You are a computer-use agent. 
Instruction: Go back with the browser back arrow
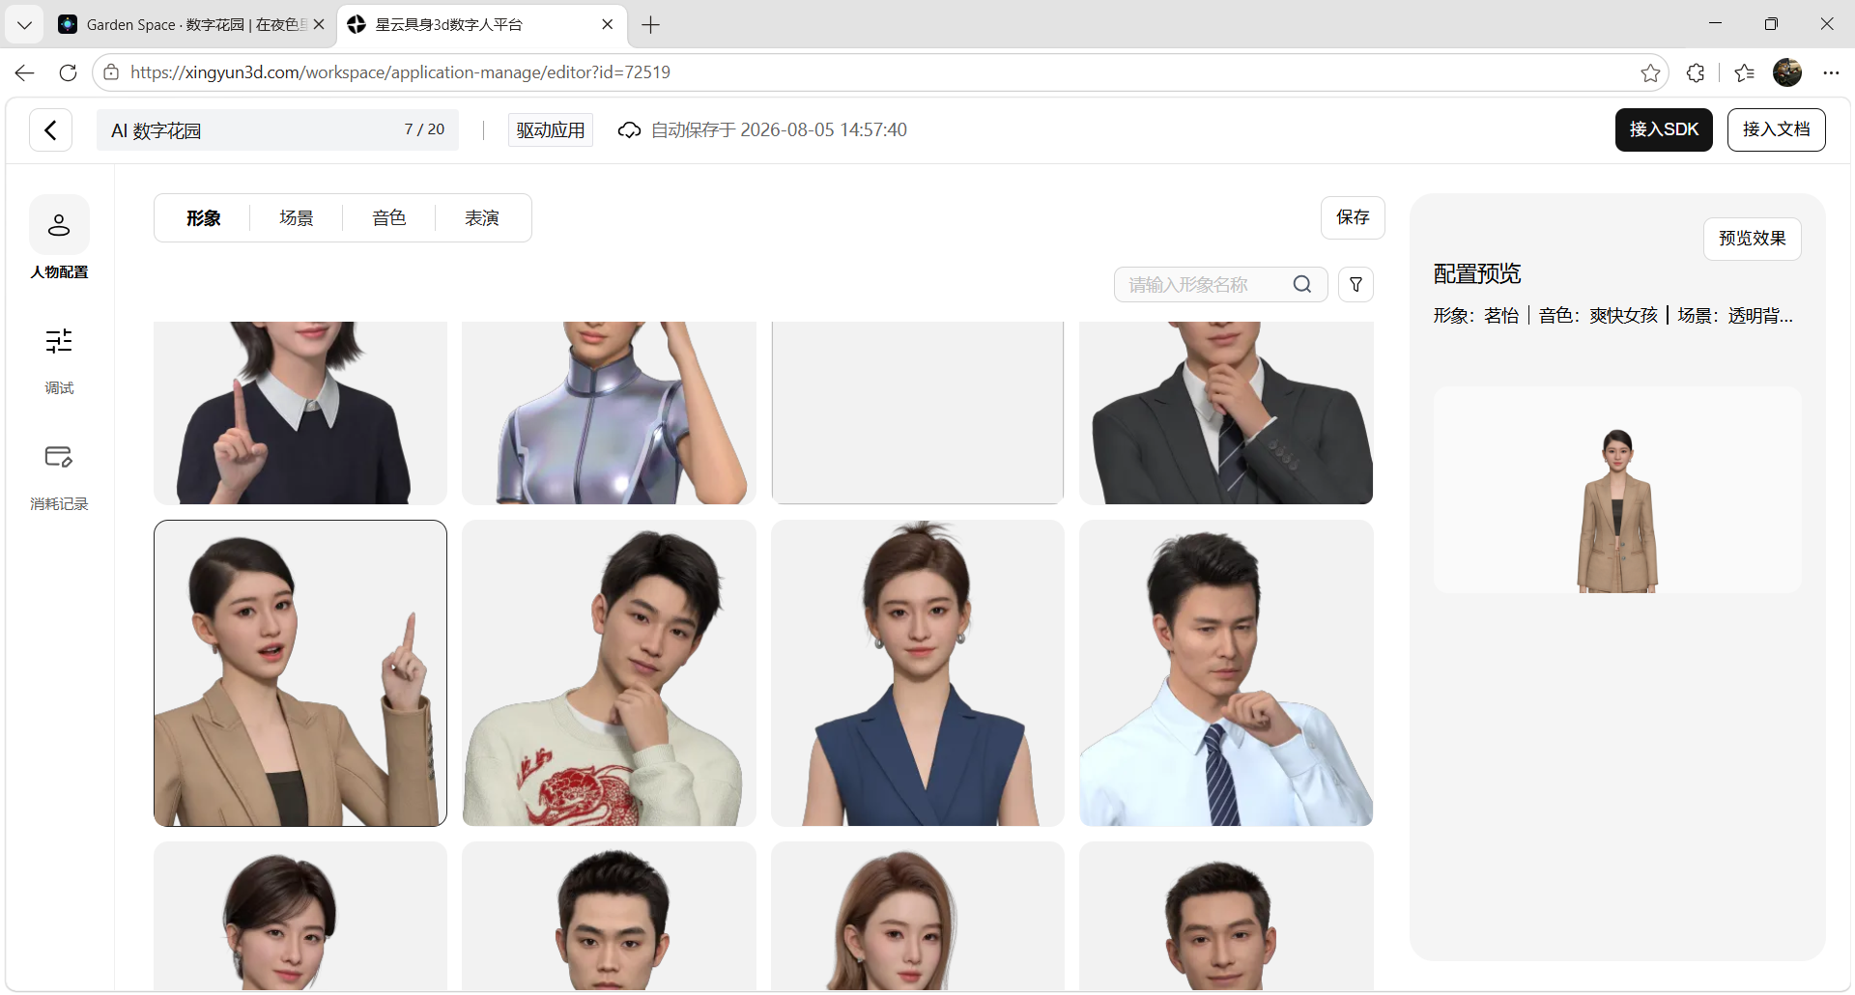pyautogui.click(x=25, y=72)
